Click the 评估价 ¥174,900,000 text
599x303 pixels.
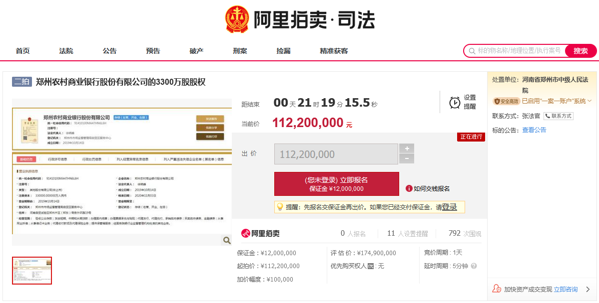[x=363, y=253]
